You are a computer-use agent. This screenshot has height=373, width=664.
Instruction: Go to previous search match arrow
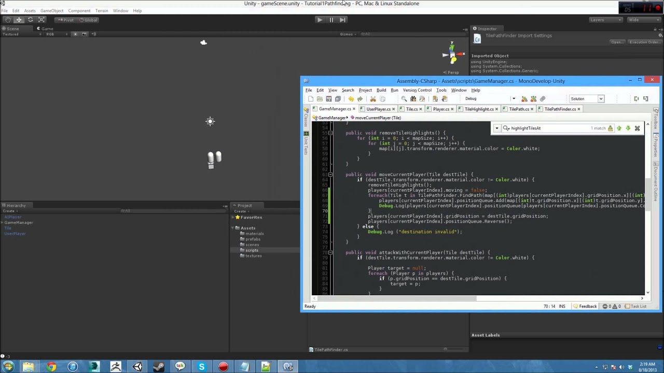coord(619,128)
